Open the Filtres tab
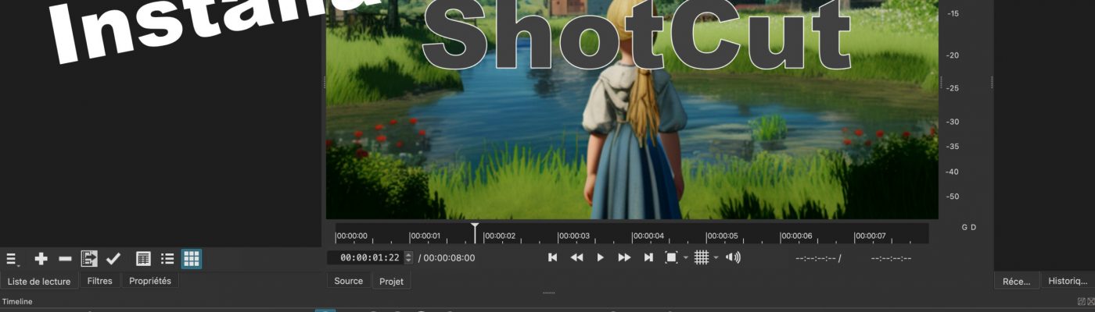The image size is (1095, 312). click(99, 281)
